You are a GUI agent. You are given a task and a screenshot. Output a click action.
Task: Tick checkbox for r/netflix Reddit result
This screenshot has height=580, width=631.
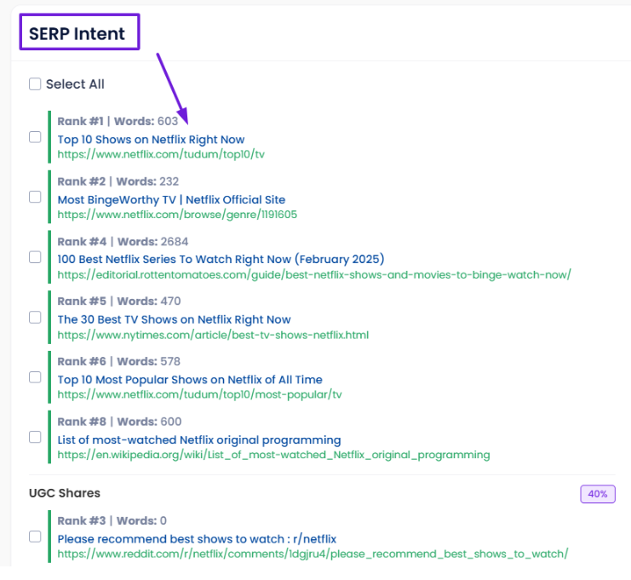[35, 537]
